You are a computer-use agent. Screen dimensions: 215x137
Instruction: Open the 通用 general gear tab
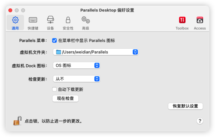pos(15,23)
